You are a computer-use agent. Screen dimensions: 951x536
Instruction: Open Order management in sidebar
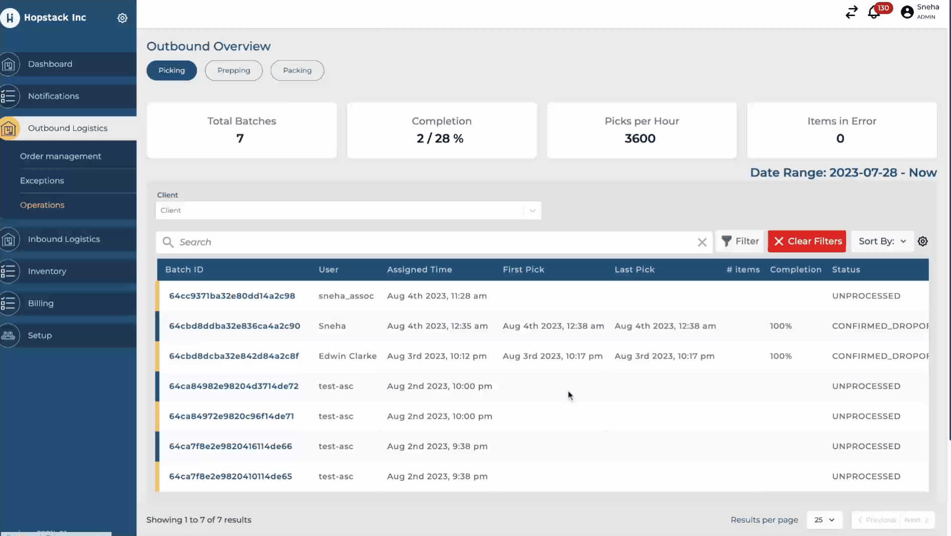tap(61, 156)
